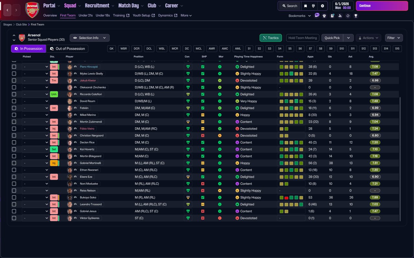Viewport: 414px width, 258px height.
Task: Click the squad list vertical scrollbar
Action: click(x=400, y=159)
